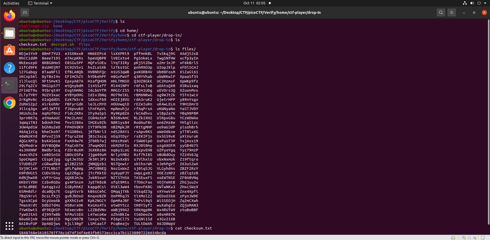Open the Files app in dock
The image size is (490, 240).
(9, 33)
